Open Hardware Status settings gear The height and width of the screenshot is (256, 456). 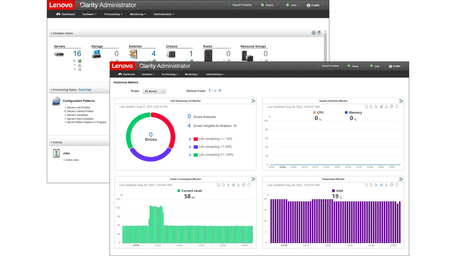[x=313, y=33]
